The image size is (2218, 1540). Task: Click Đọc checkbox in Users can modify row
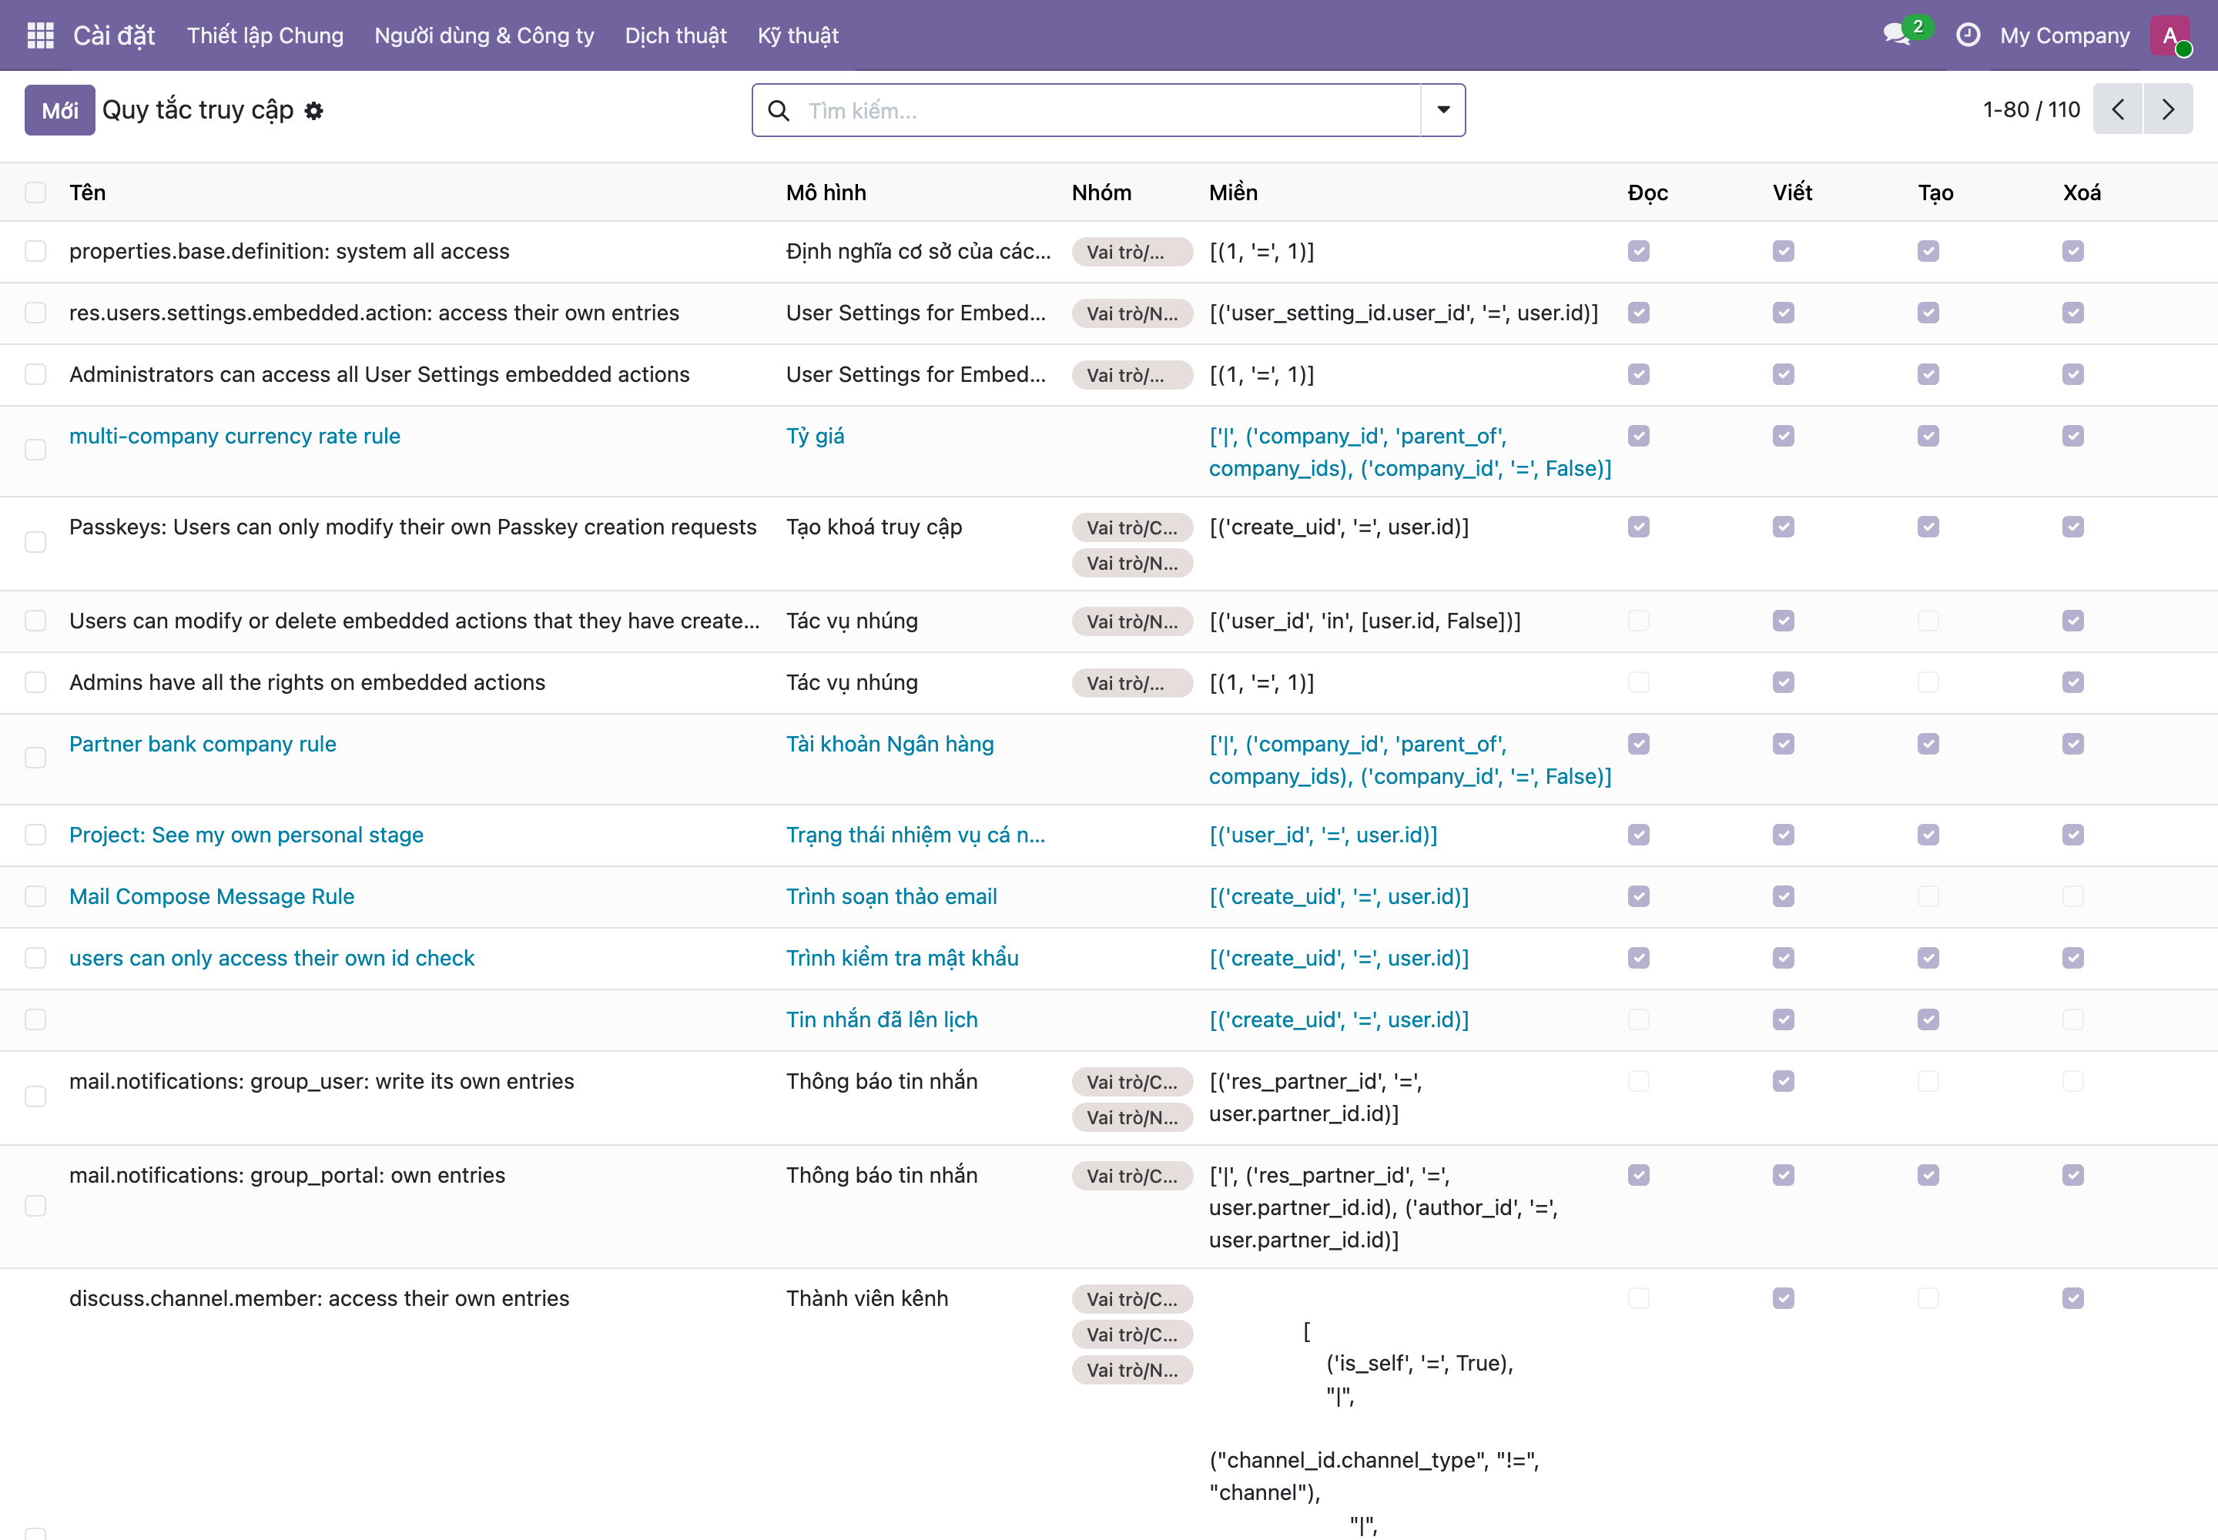1639,621
